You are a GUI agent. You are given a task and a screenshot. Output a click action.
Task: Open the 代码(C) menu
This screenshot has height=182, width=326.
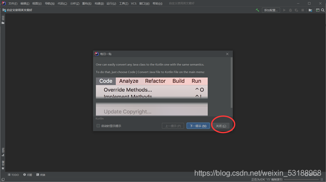[x=63, y=4]
